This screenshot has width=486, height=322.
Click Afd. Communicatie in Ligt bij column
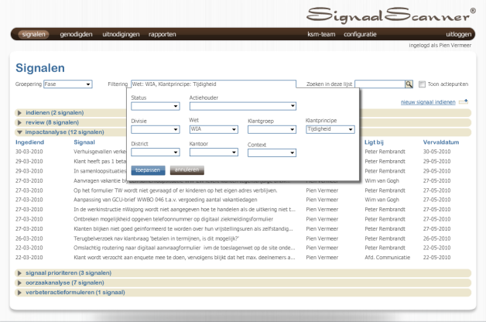tap(387, 257)
